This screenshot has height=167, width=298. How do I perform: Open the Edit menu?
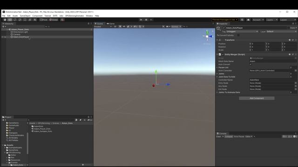coord(9,16)
